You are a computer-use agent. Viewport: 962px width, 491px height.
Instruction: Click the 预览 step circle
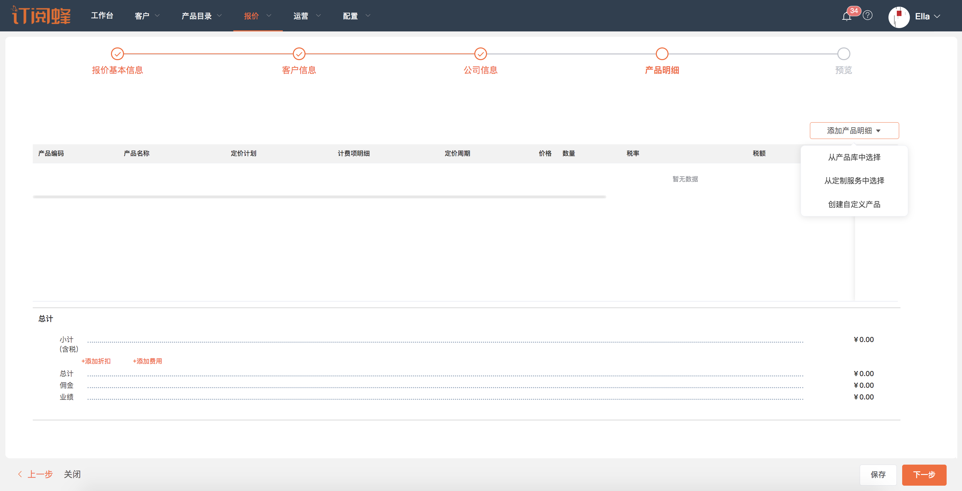pyautogui.click(x=843, y=54)
